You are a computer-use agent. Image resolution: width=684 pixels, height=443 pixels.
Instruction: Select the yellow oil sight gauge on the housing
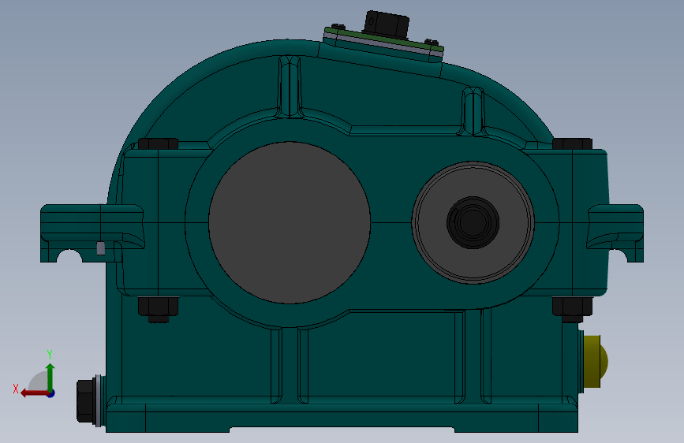(x=595, y=361)
